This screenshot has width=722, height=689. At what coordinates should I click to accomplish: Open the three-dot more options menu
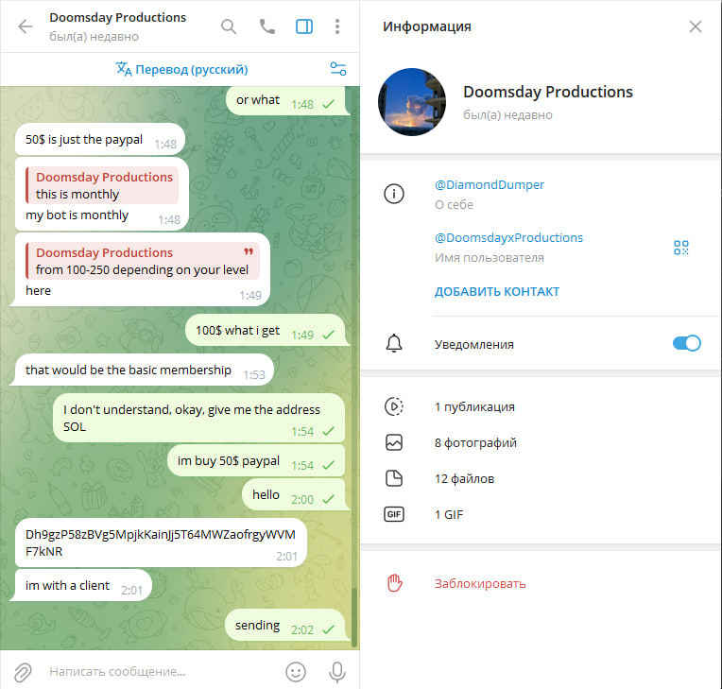[337, 26]
